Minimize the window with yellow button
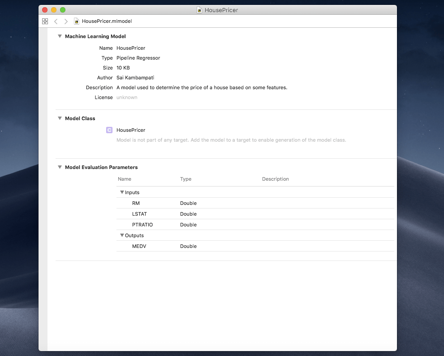Viewport: 444px width, 356px height. (x=54, y=10)
